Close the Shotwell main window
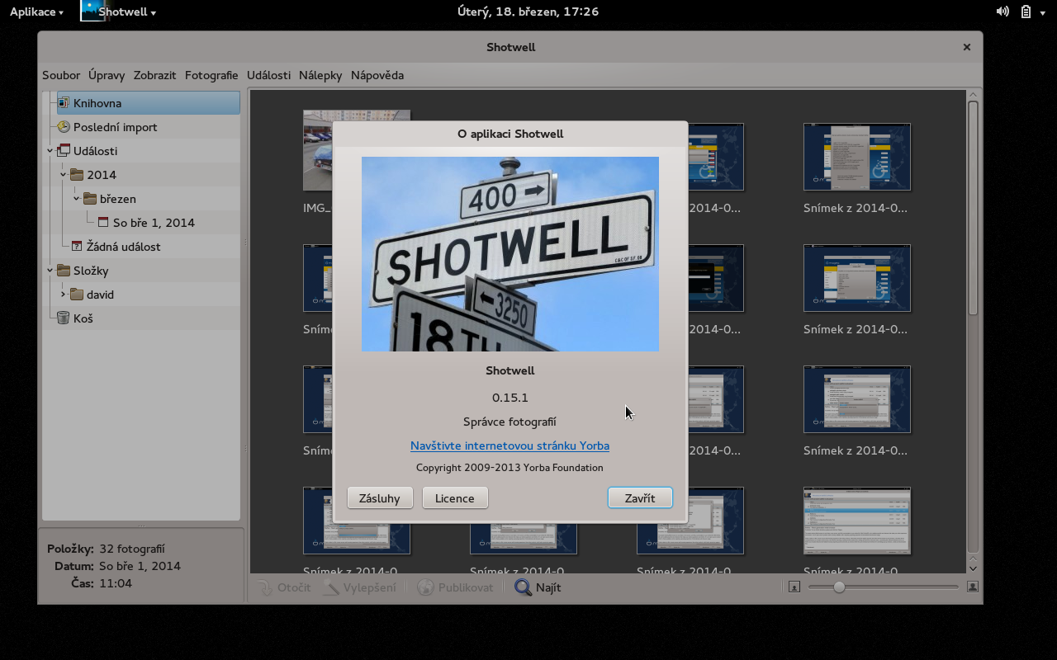Image resolution: width=1057 pixels, height=660 pixels. [966, 47]
